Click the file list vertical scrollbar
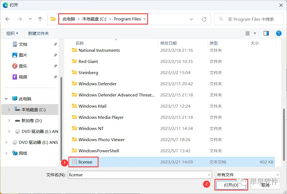 pos(284,135)
